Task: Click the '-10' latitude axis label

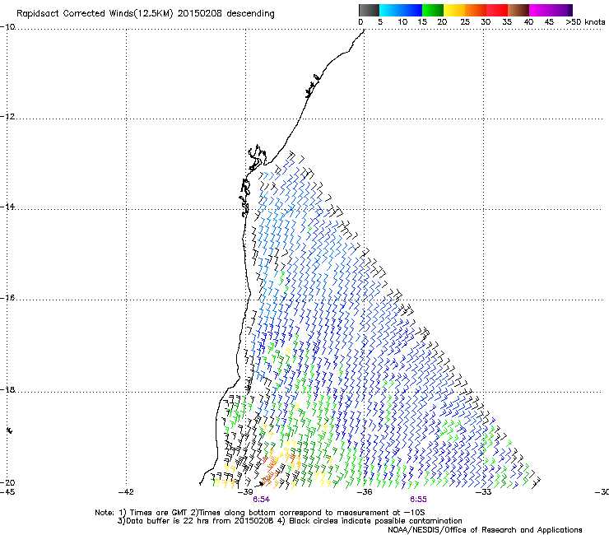Action: 7,27
